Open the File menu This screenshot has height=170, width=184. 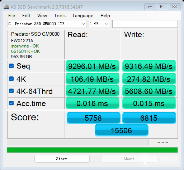coord(11,16)
